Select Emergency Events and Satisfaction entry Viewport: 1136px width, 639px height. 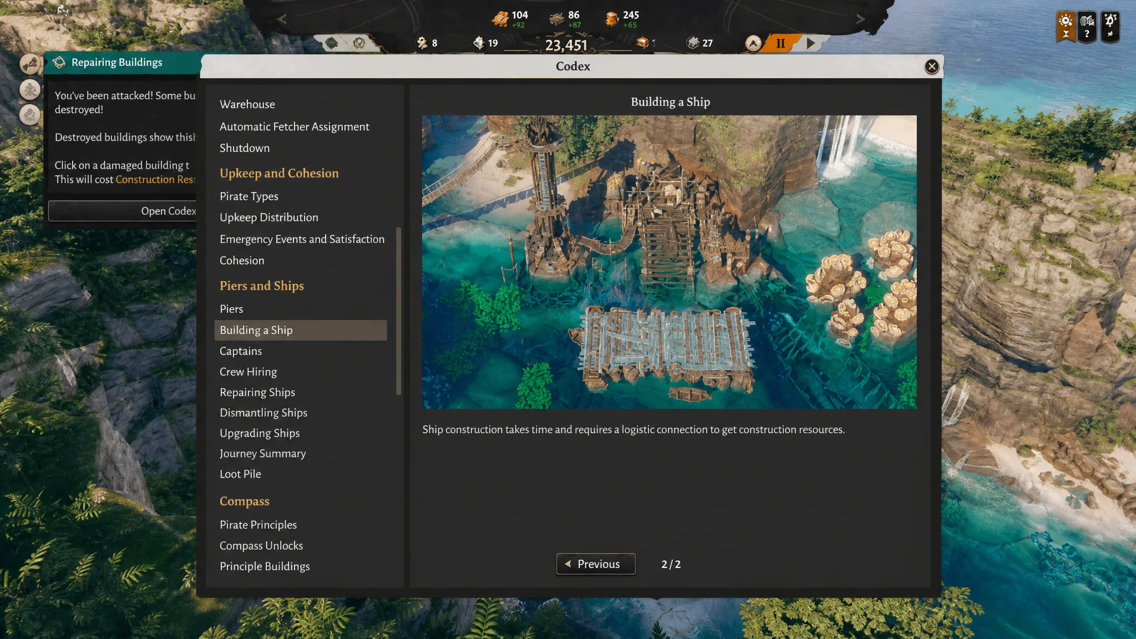click(x=302, y=239)
